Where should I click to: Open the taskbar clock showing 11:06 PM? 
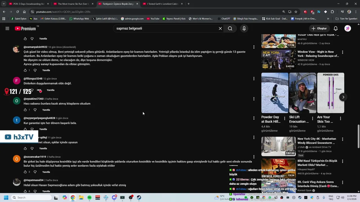pos(352,198)
